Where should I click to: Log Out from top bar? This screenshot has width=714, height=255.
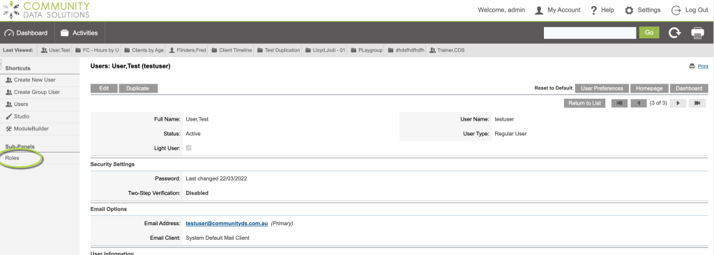tap(697, 10)
